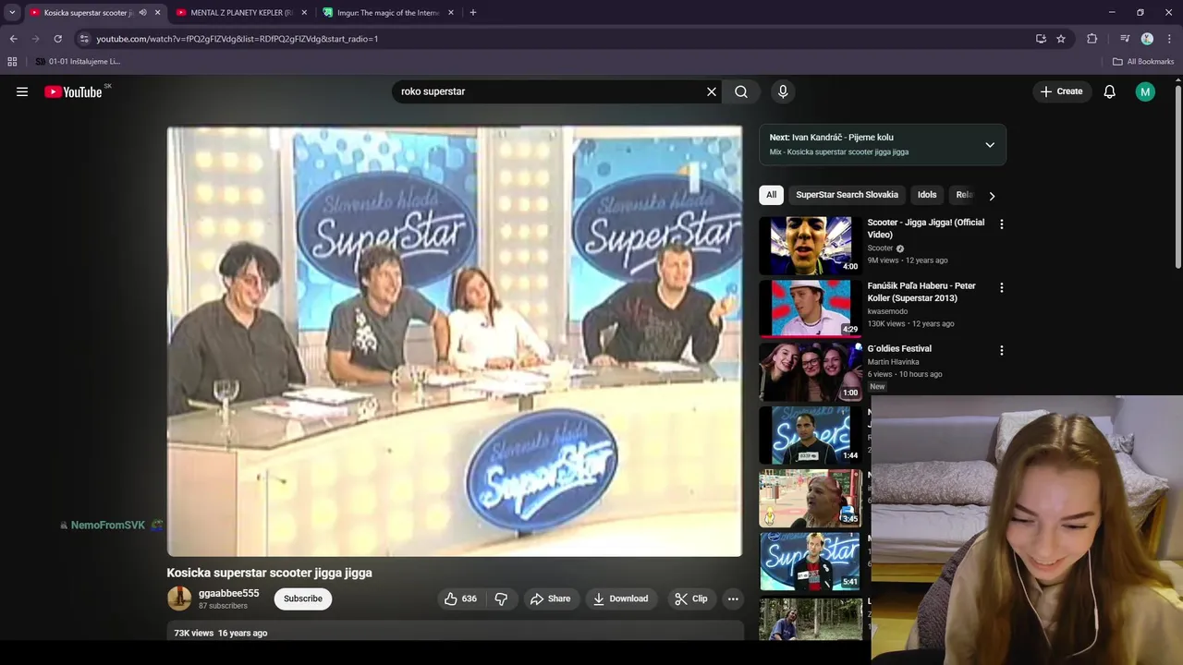Open options menu for Fanúšik Paľa Haberu video

(x=1001, y=287)
